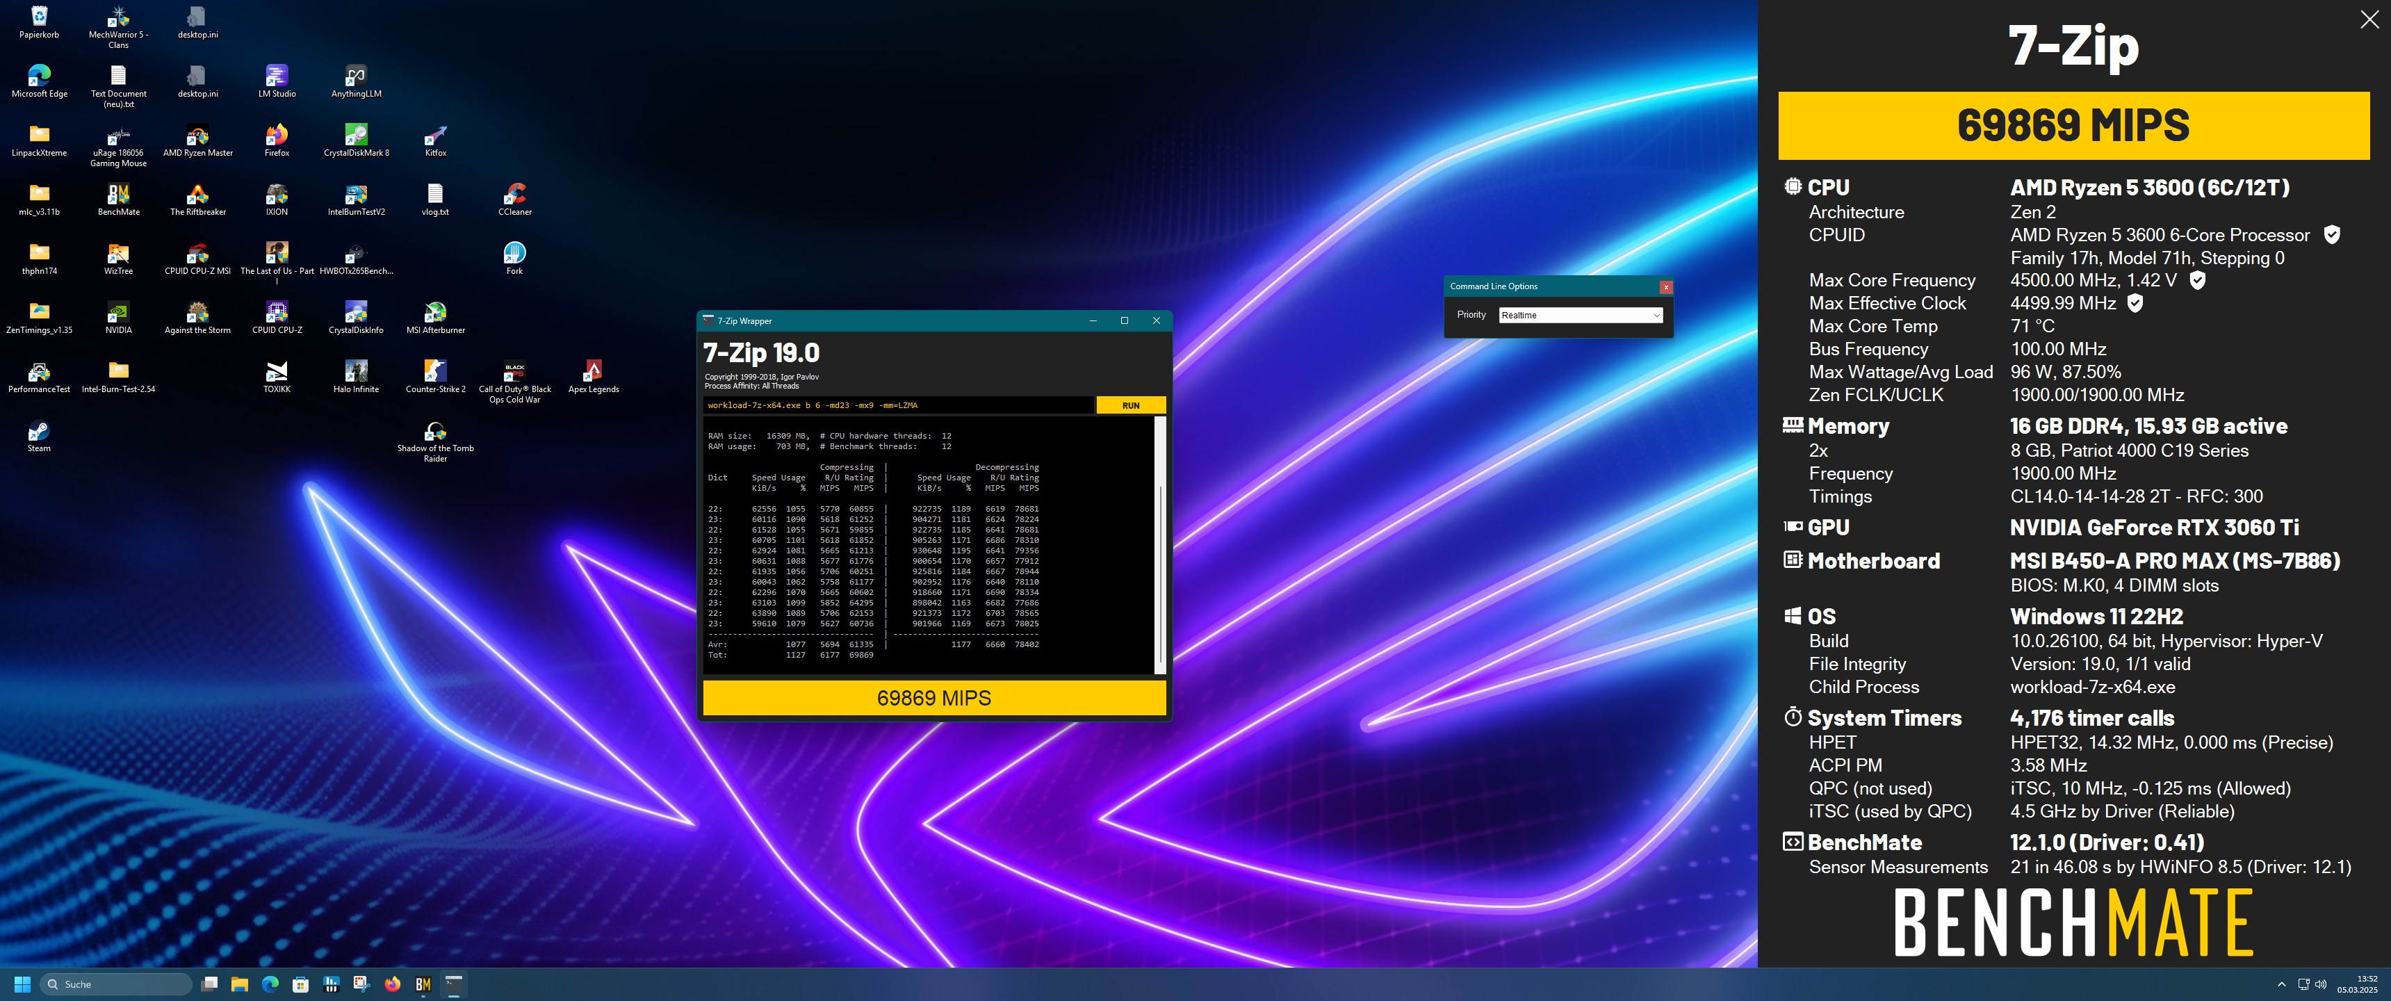Open Snipping Tool from the taskbar

tap(361, 984)
